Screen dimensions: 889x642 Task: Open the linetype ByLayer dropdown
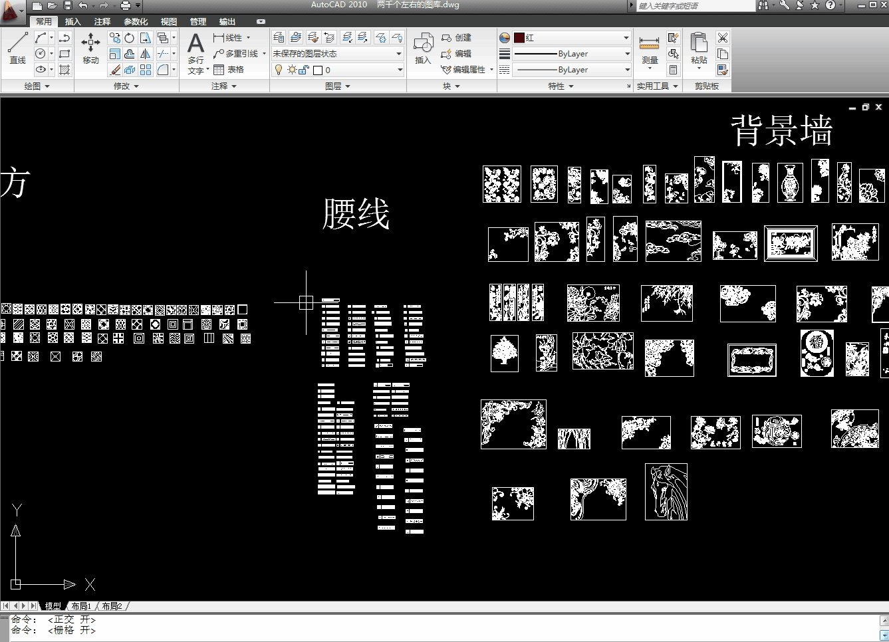pos(571,70)
